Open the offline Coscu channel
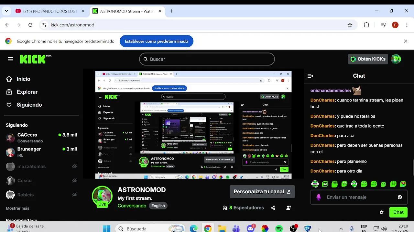 click(x=41, y=181)
